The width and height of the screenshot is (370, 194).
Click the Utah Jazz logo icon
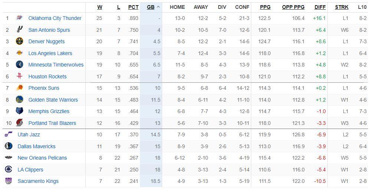9,135
